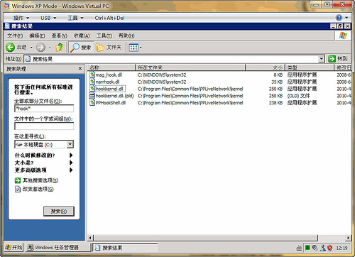Viewport: 355px width, 257px height.
Task: Open 其他搜索选项 link
Action: (36, 180)
